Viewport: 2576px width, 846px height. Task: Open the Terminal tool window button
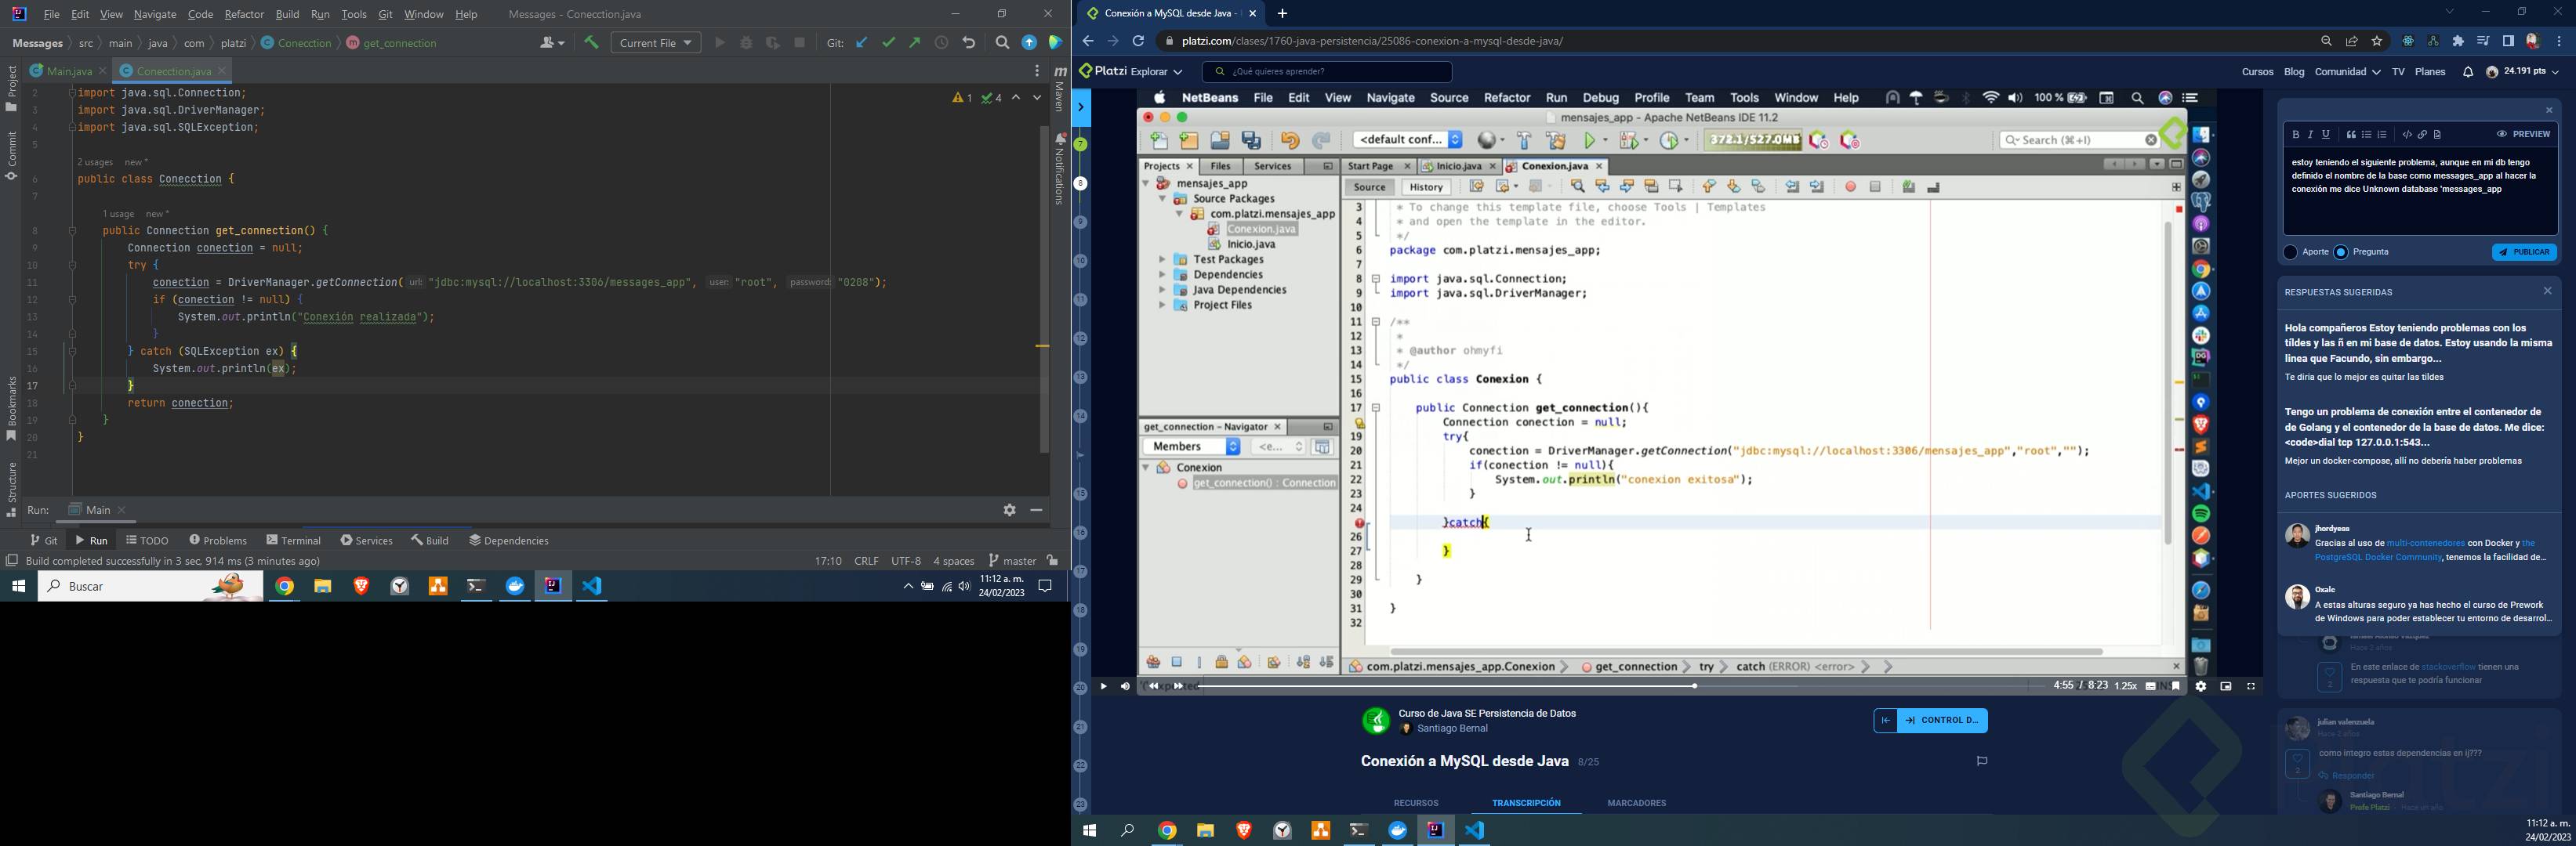[x=294, y=540]
